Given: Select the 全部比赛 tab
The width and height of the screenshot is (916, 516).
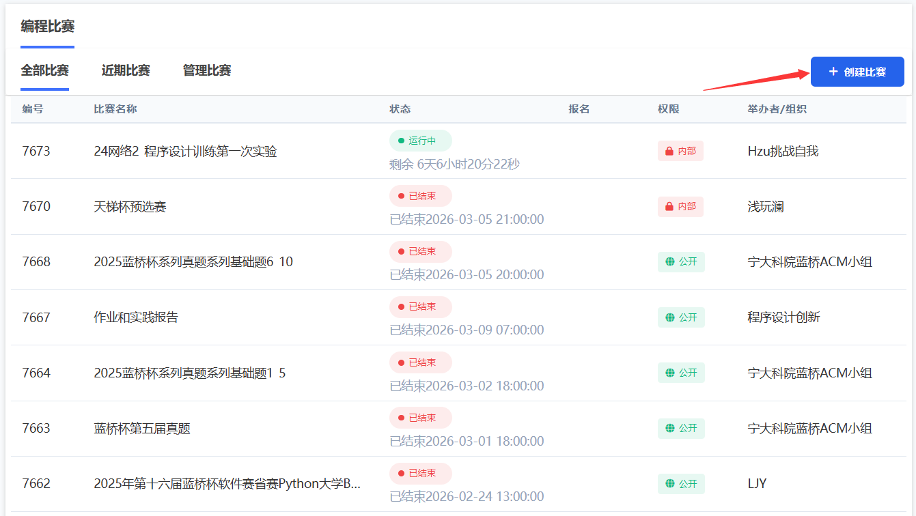Looking at the screenshot, I should coord(45,70).
